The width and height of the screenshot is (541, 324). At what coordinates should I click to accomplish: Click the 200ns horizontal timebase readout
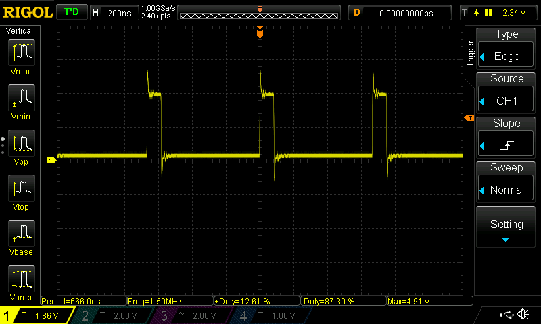[x=114, y=12]
